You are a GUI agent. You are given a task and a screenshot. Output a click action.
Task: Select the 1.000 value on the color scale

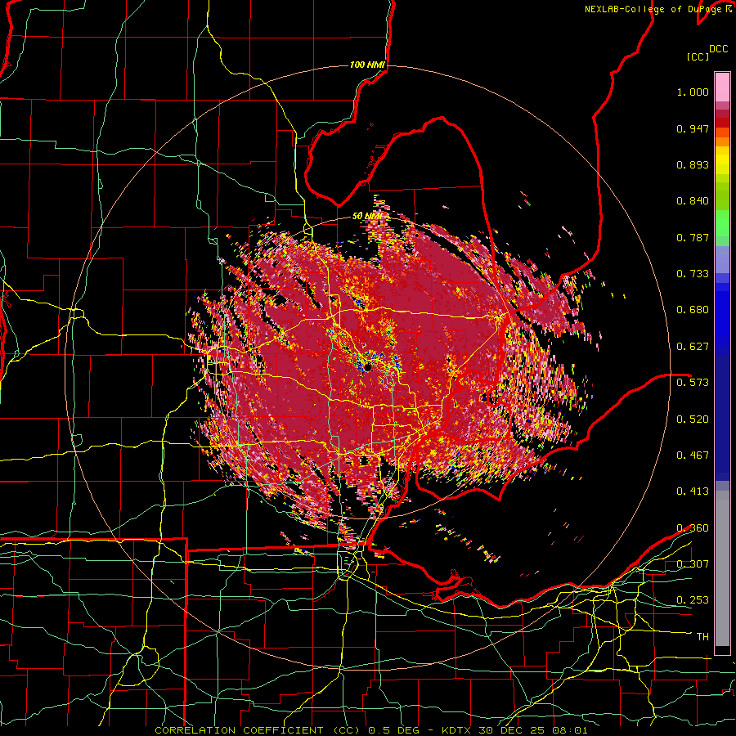(x=693, y=92)
